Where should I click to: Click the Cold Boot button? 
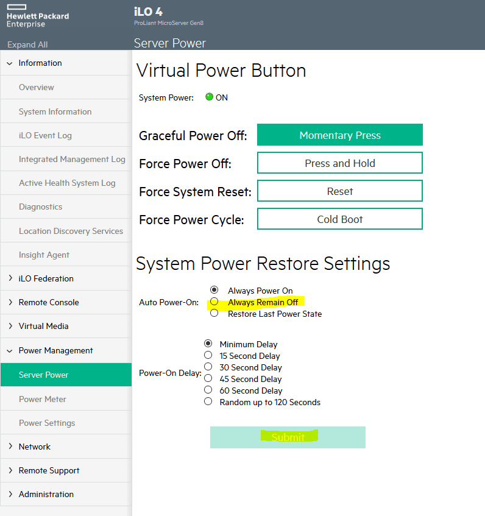pos(340,219)
